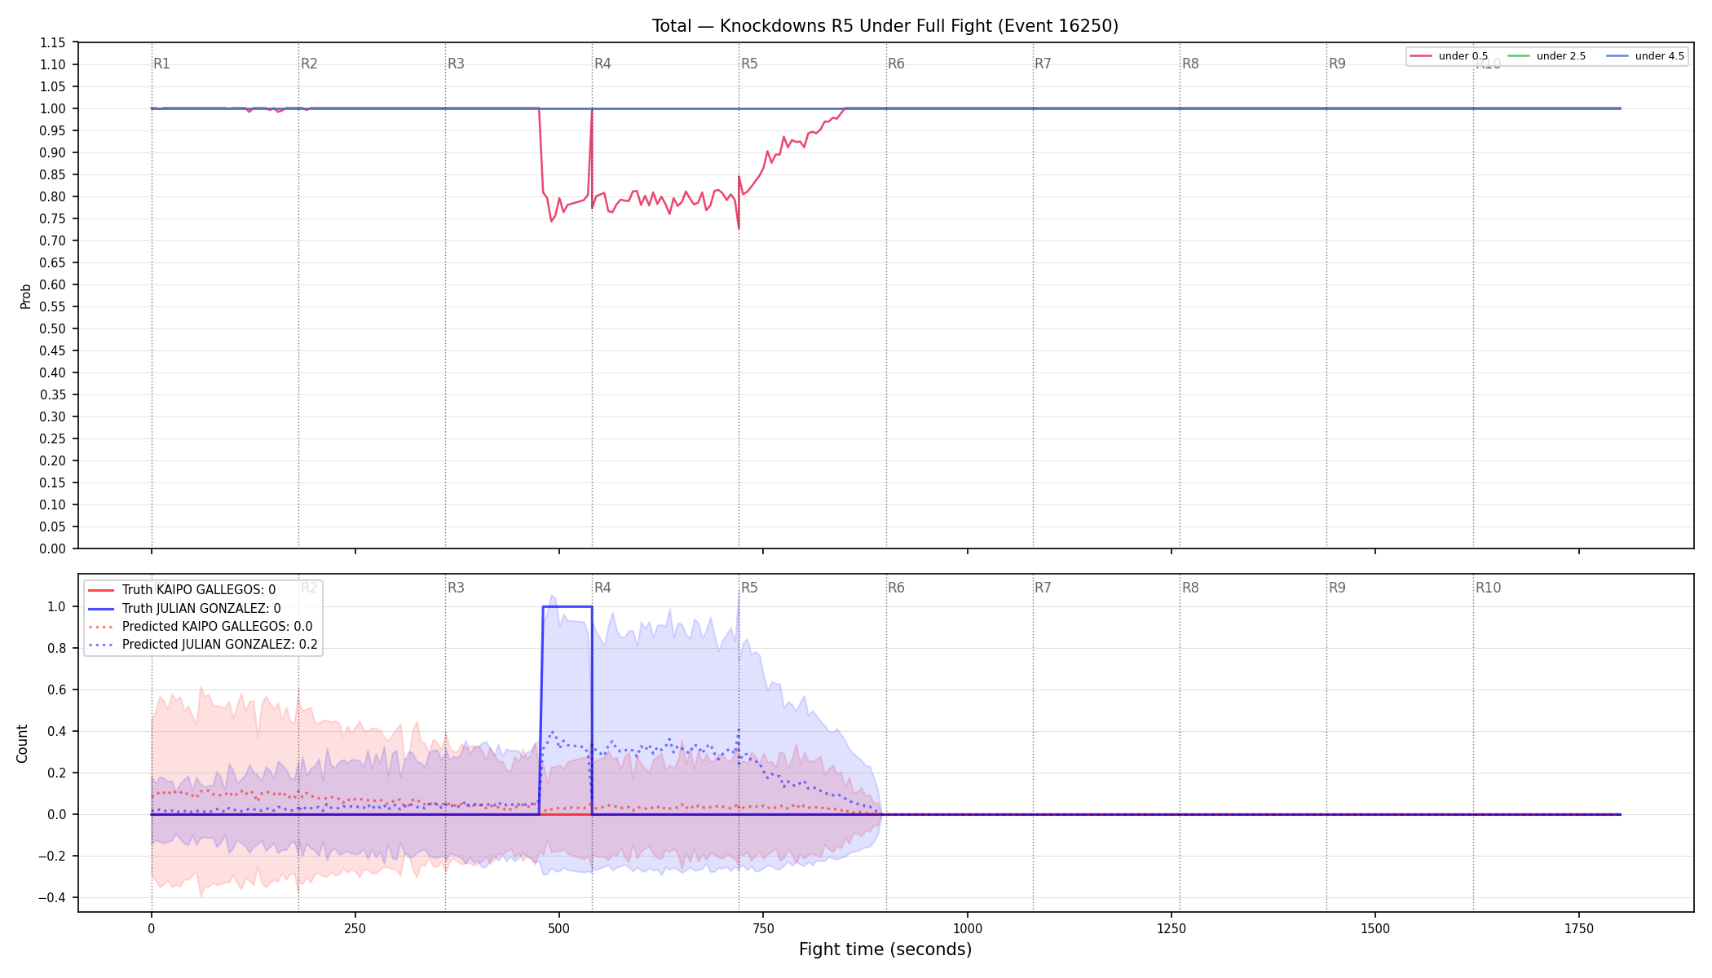Click the 'Count' y-axis label
Image resolution: width=1712 pixels, height=978 pixels.
tap(22, 743)
